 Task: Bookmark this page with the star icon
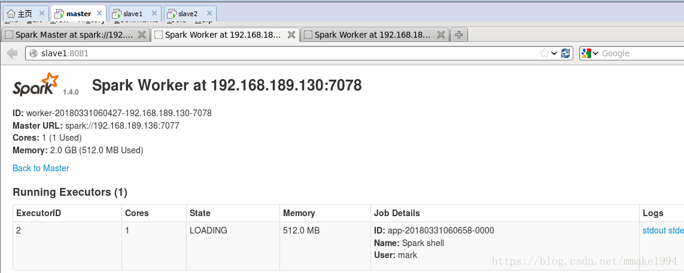[x=544, y=53]
